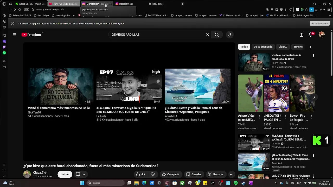Click the 'Recortar' clip button

(216, 174)
